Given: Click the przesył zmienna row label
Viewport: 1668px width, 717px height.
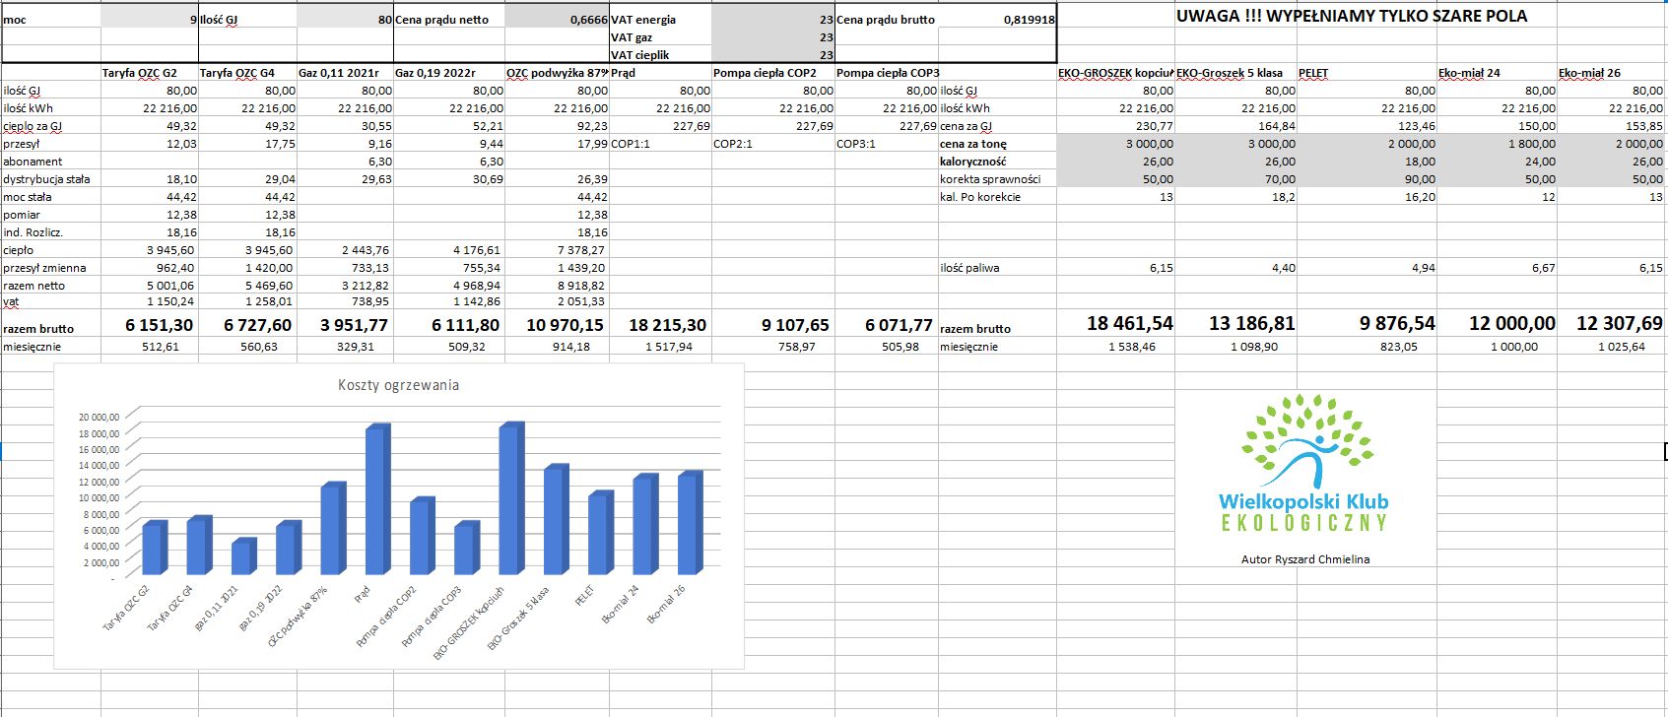Looking at the screenshot, I should (x=44, y=268).
